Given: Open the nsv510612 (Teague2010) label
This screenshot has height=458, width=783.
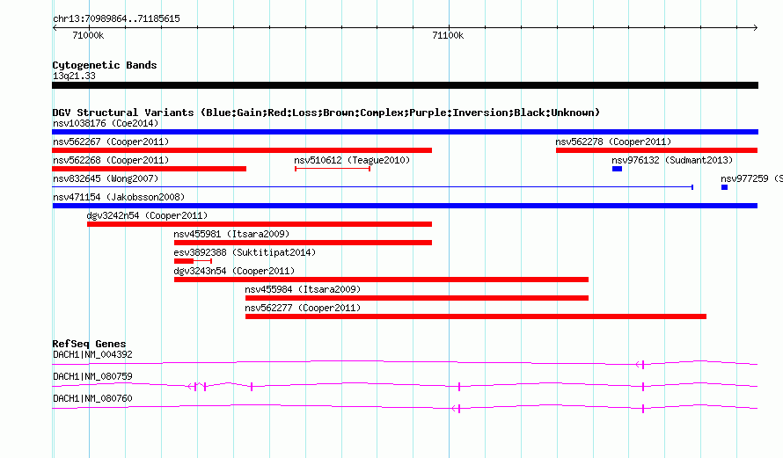Looking at the screenshot, I should (x=352, y=160).
